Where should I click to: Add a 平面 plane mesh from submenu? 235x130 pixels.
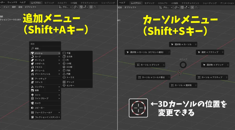(77, 53)
